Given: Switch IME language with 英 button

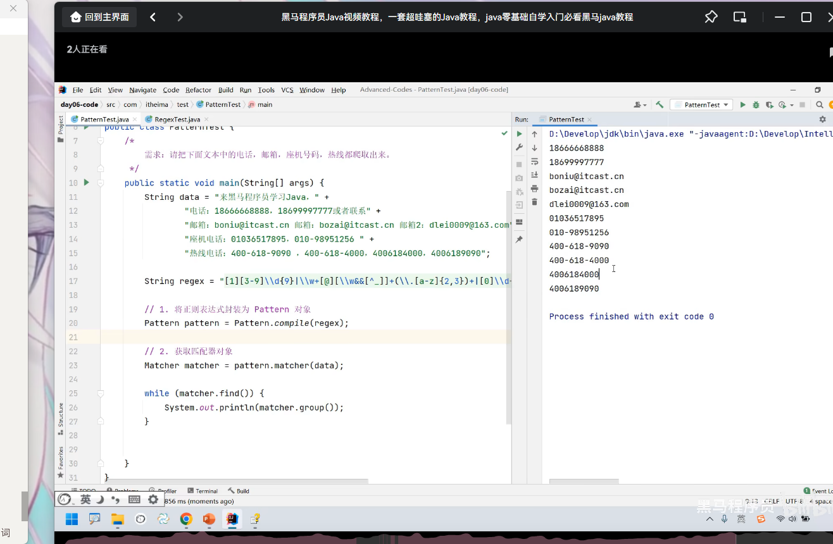Looking at the screenshot, I should point(85,500).
